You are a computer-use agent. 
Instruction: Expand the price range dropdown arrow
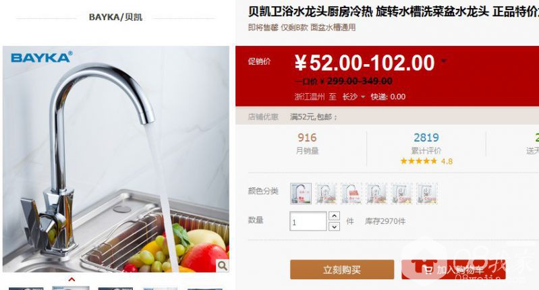tap(443, 61)
